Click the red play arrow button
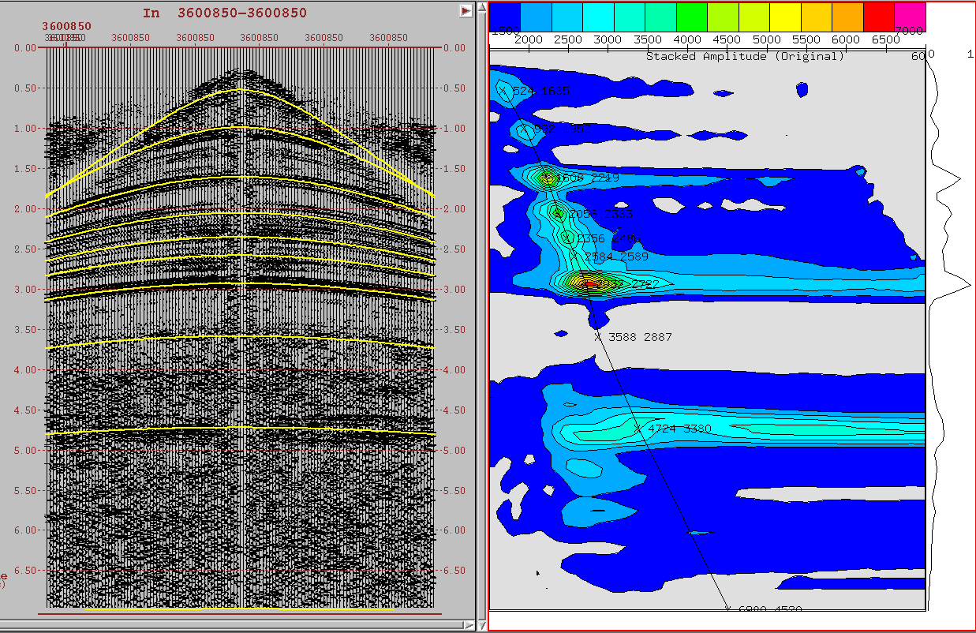The height and width of the screenshot is (633, 976). point(466,10)
